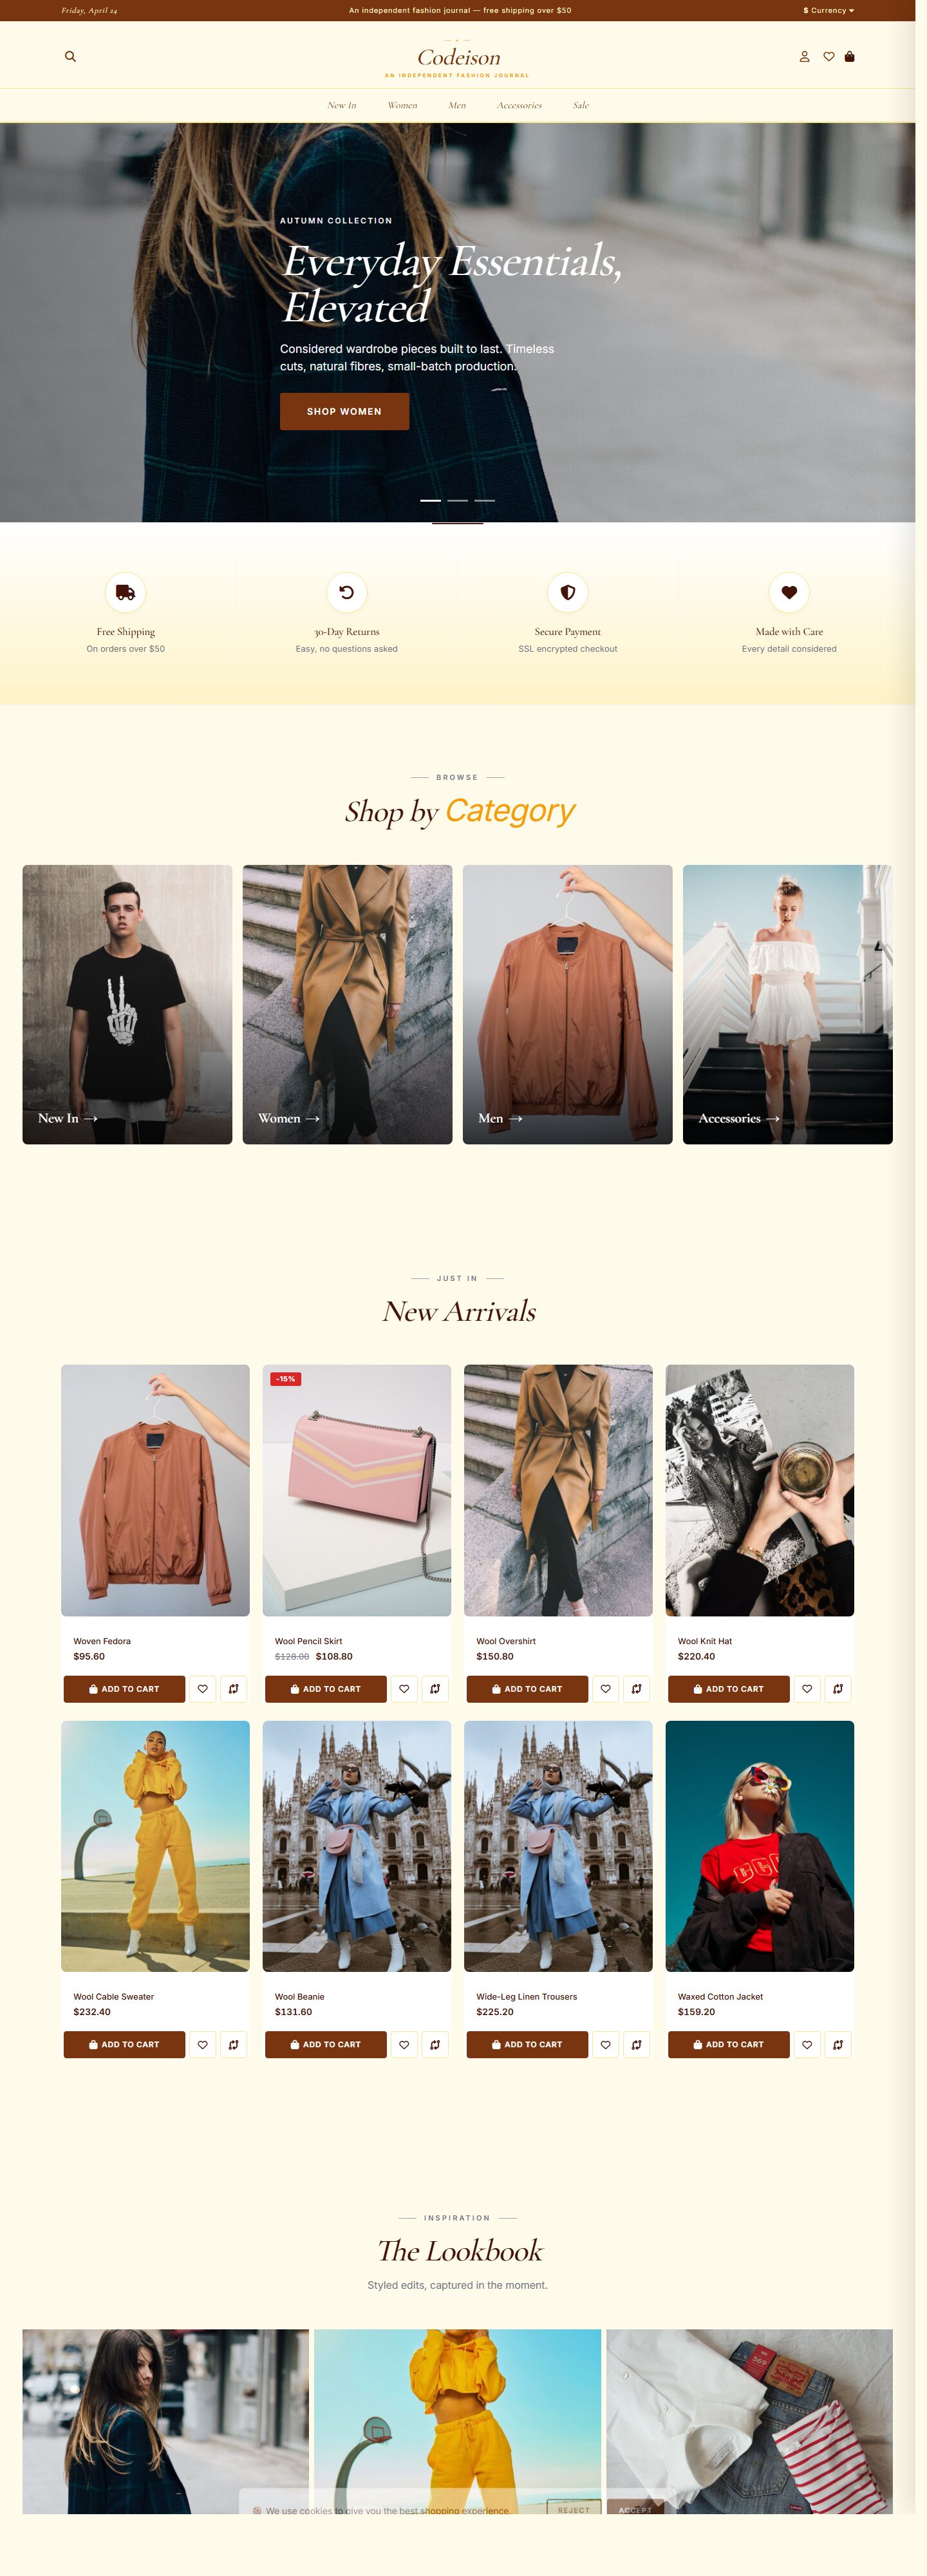Screen dimensions: 927x2576
Task: Click the compare icon for Wool Cable Sweater
Action: 233,2045
